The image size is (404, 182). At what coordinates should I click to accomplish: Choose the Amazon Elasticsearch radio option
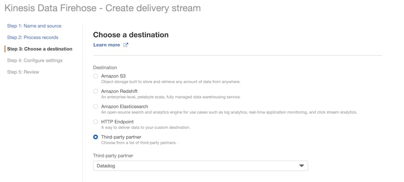click(95, 106)
